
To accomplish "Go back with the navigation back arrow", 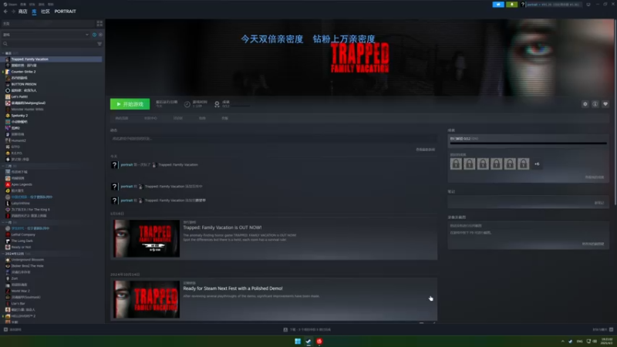I will coord(5,12).
